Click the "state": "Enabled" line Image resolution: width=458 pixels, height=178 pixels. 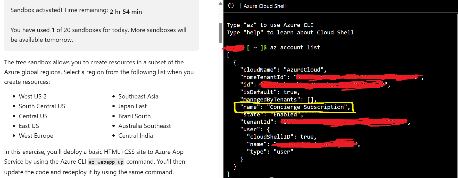(x=272, y=114)
